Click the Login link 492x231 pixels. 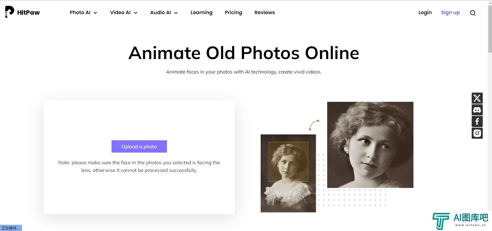(x=425, y=13)
